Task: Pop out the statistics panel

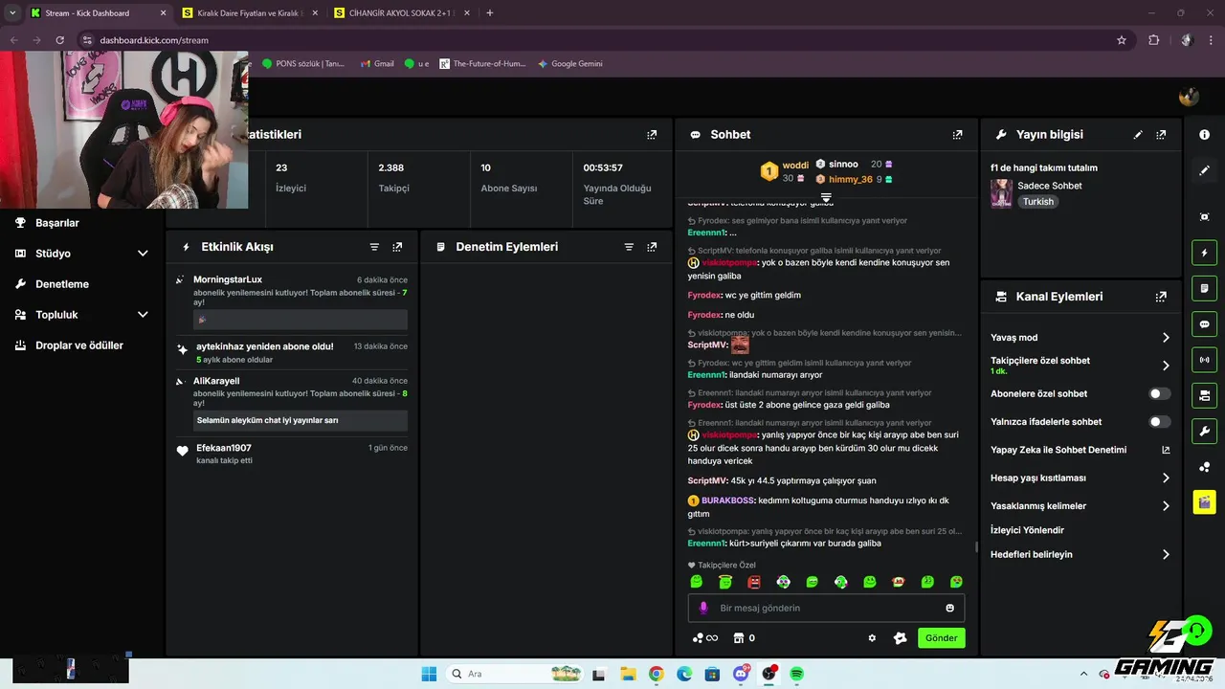Action: 652,135
